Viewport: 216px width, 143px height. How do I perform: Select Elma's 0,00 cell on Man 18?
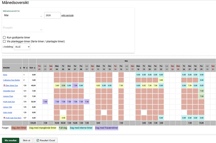[138, 75]
